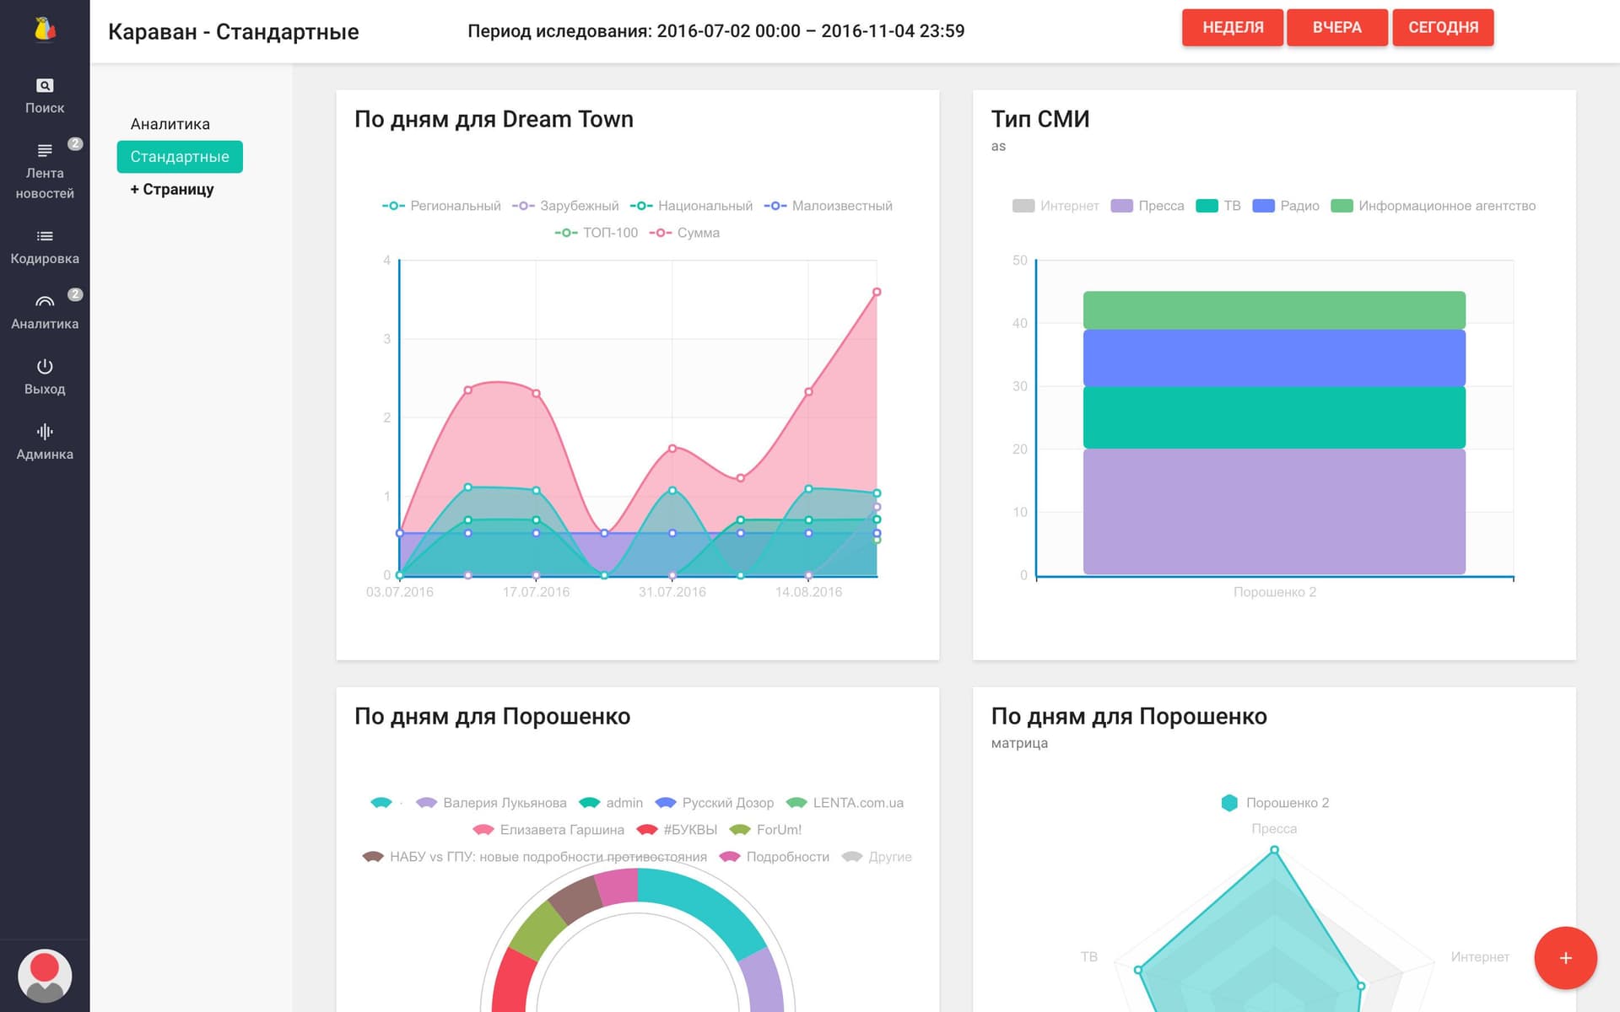This screenshot has width=1620, height=1012.
Task: Open the Админка sidebar icon
Action: coord(45,432)
